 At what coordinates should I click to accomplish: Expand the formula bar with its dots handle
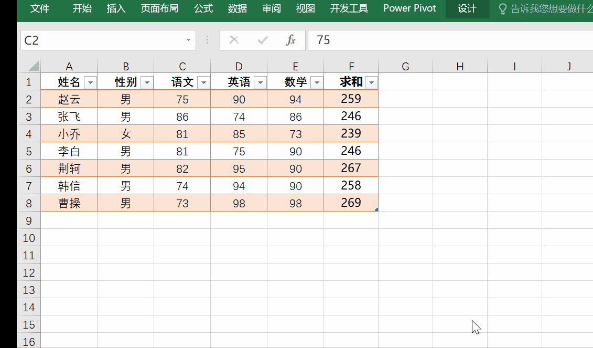(x=207, y=40)
